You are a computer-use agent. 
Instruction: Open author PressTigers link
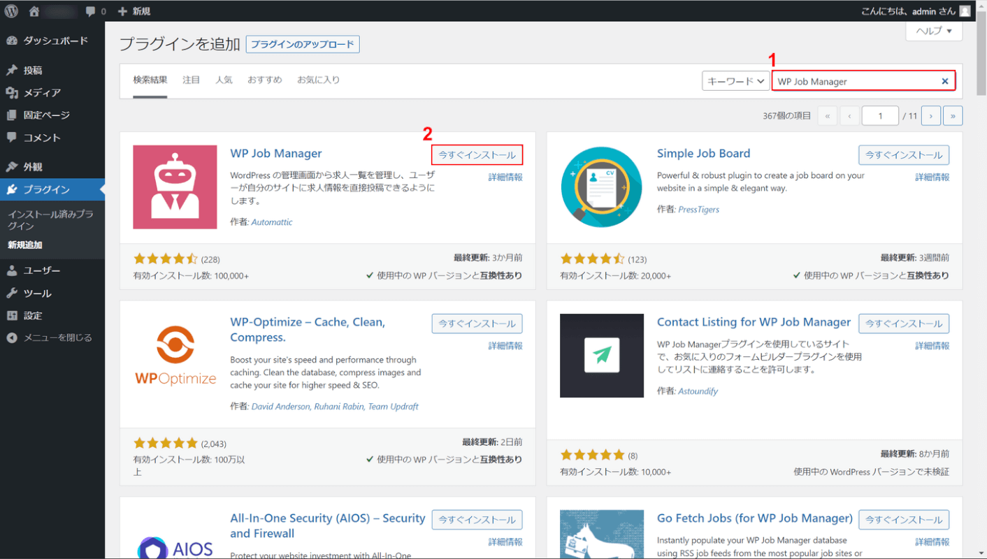pyautogui.click(x=698, y=210)
